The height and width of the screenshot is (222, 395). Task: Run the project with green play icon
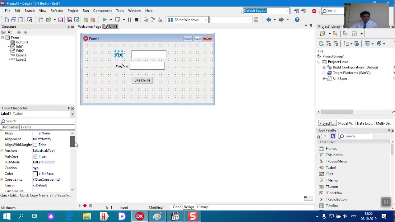point(105,20)
